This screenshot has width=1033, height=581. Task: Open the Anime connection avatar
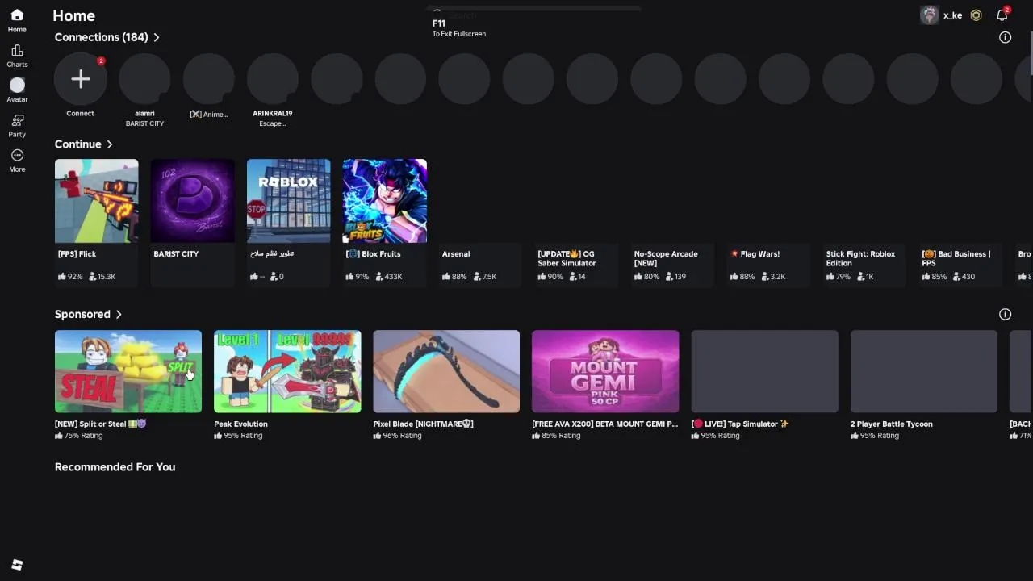point(209,79)
